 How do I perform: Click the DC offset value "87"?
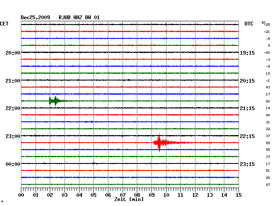click(x=268, y=185)
